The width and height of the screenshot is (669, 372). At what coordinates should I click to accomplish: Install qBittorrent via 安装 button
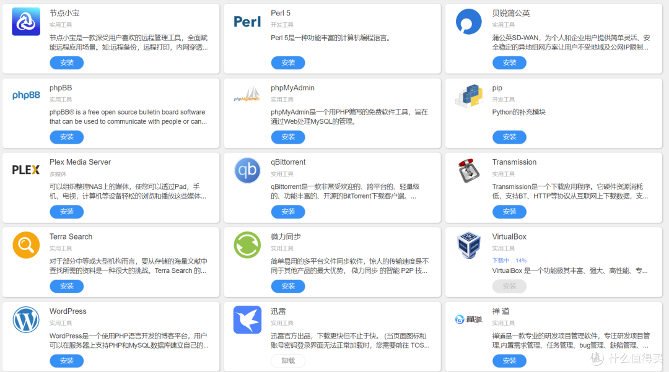288,211
